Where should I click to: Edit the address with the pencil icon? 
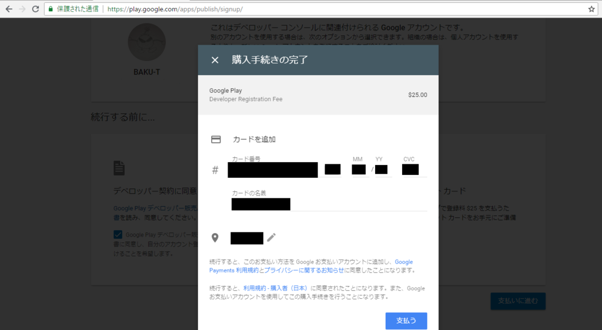click(x=272, y=238)
